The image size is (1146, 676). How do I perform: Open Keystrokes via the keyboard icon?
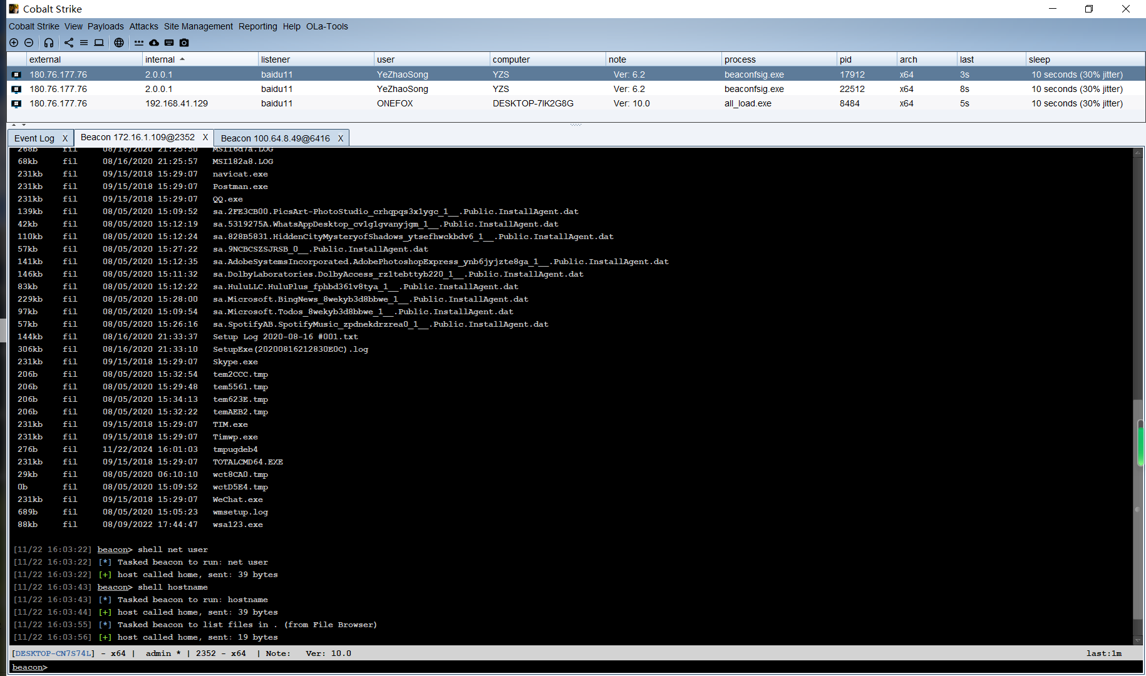[169, 43]
